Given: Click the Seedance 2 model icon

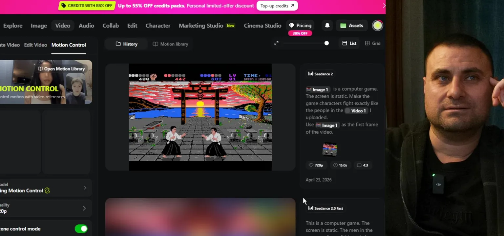Looking at the screenshot, I should [x=310, y=74].
